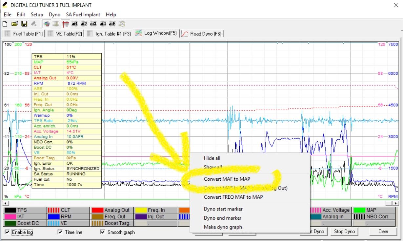Open the Help menu
Screen dimensions: 403x241
(111, 14)
